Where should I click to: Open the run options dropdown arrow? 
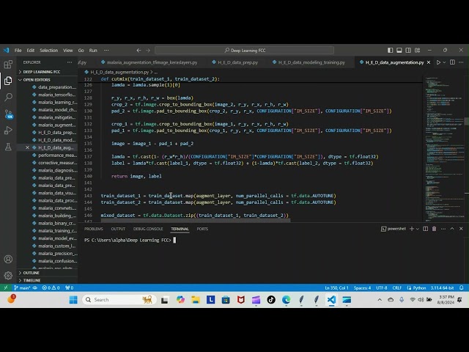coord(444,62)
